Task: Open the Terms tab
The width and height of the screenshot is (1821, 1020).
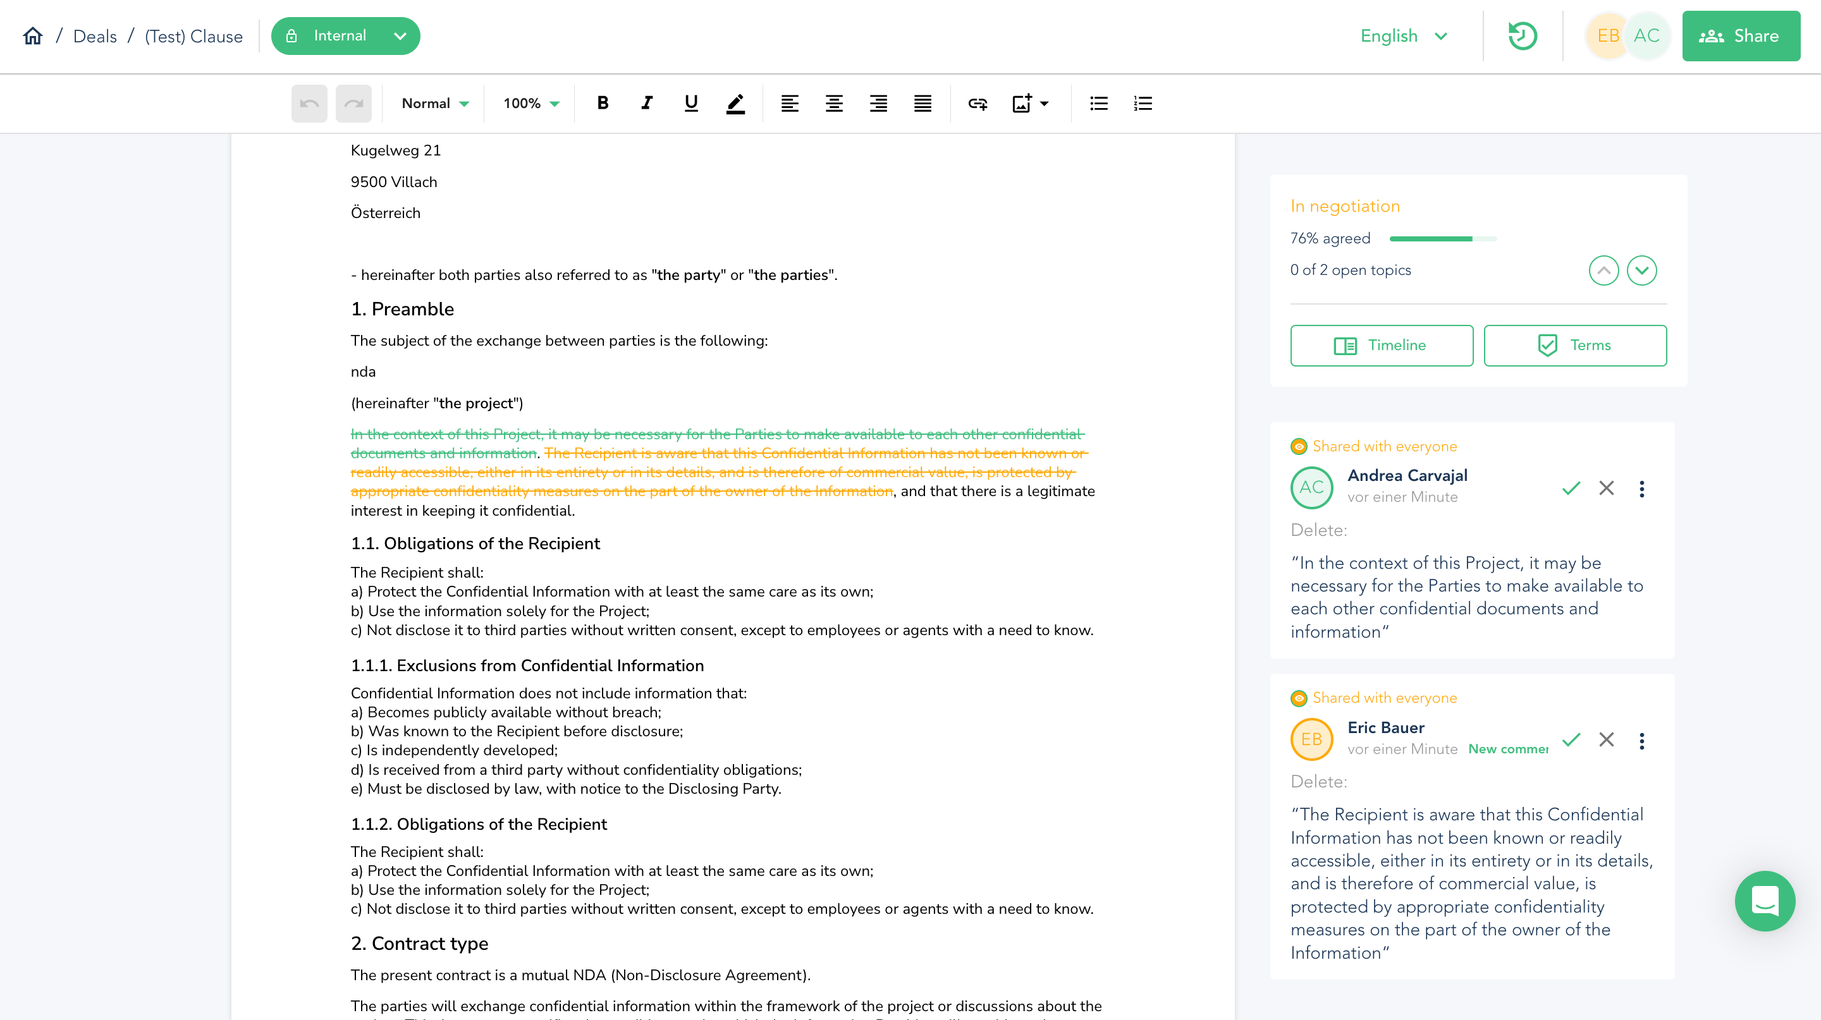Action: (1574, 346)
